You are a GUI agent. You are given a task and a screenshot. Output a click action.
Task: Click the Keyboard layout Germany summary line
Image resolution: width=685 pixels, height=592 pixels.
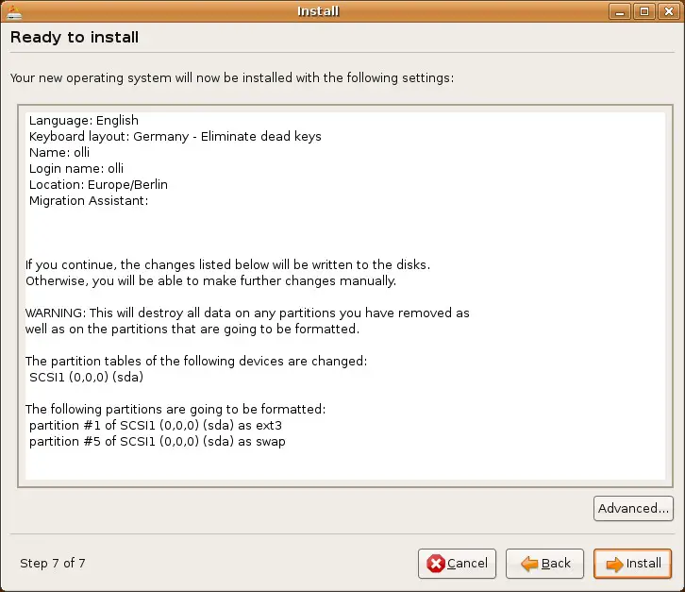click(175, 136)
